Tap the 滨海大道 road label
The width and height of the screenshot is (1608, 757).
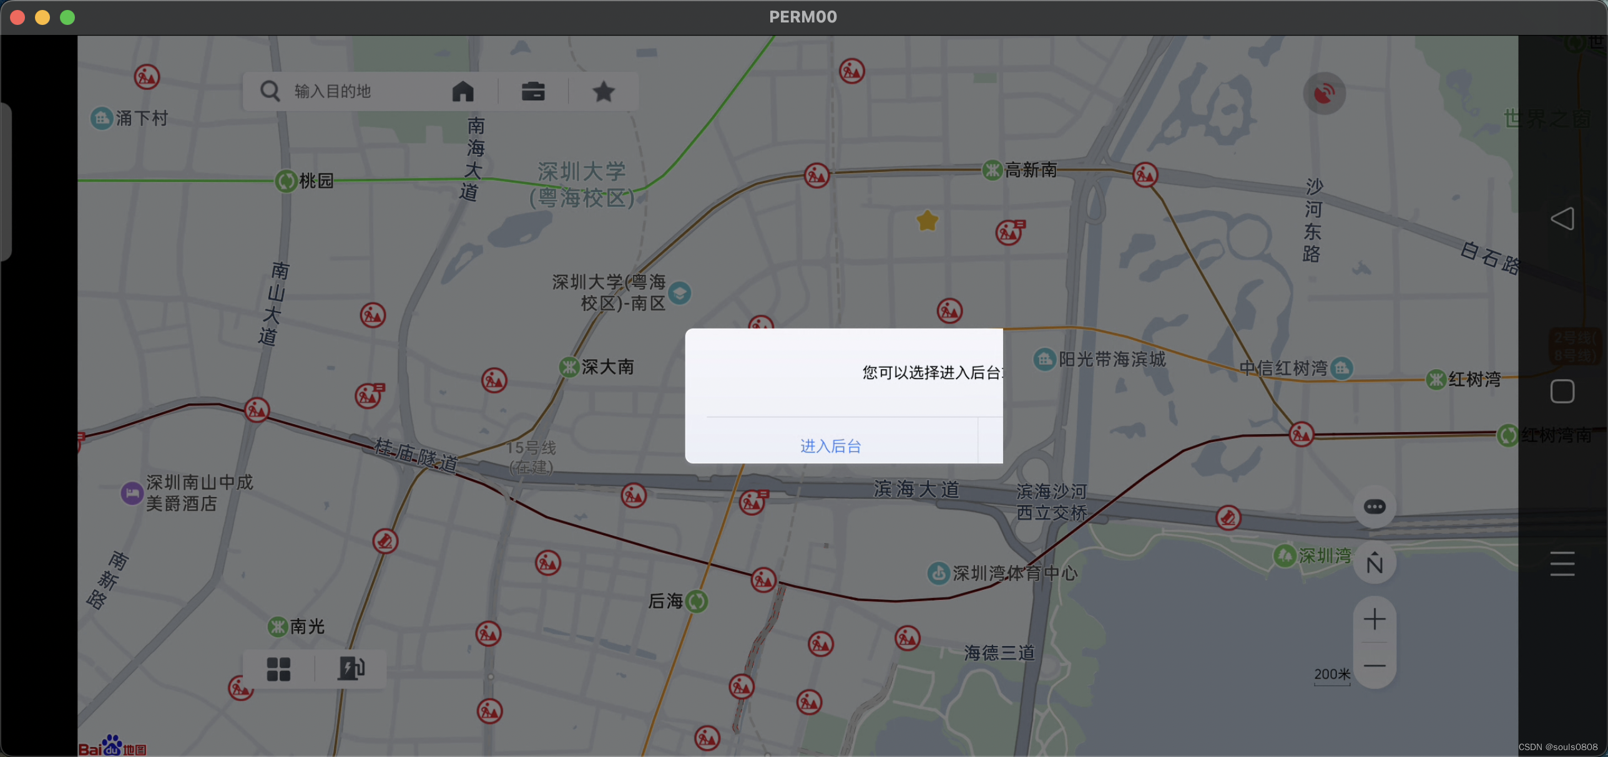click(x=916, y=489)
